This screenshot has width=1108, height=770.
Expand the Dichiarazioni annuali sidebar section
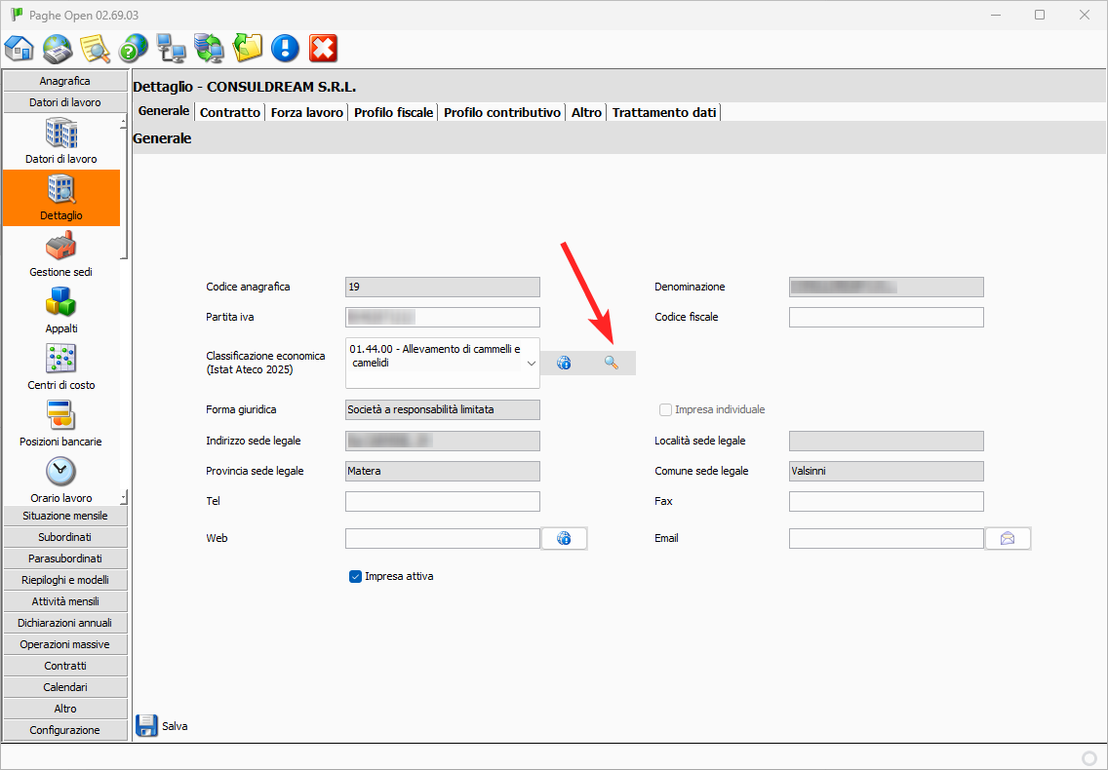[65, 623]
